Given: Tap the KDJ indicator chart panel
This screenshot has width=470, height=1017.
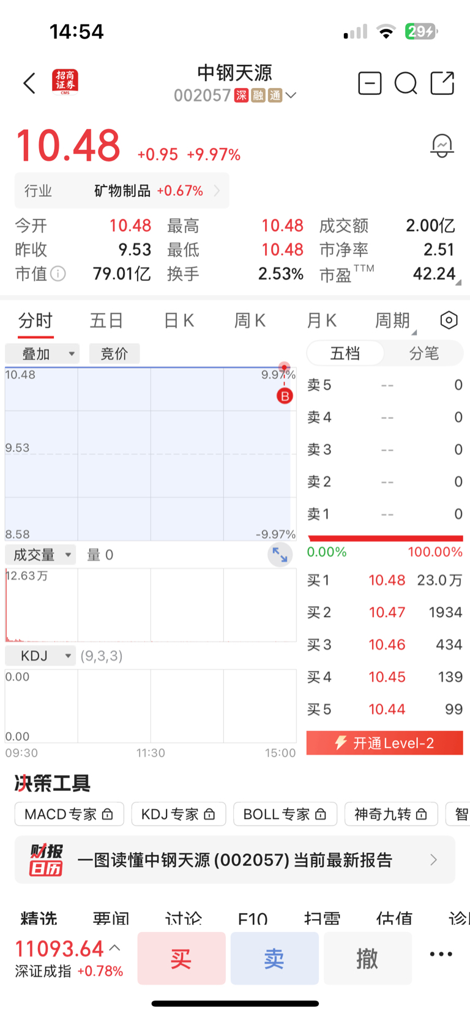Looking at the screenshot, I should (x=151, y=706).
